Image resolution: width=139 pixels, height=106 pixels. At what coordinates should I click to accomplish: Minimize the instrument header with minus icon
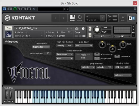point(133,29)
